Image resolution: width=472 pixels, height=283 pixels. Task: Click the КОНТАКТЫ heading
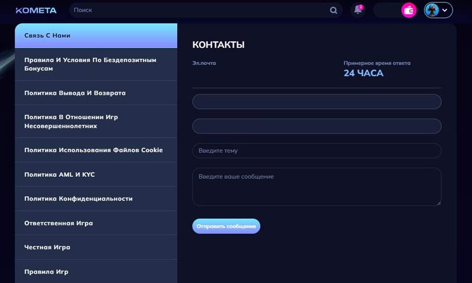(x=218, y=45)
